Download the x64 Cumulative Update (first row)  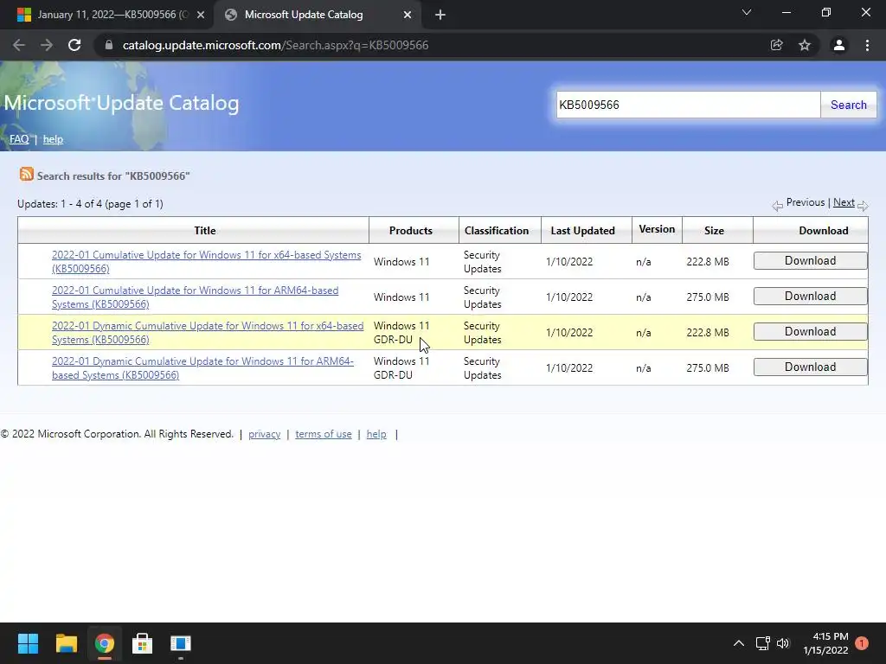[x=810, y=261]
